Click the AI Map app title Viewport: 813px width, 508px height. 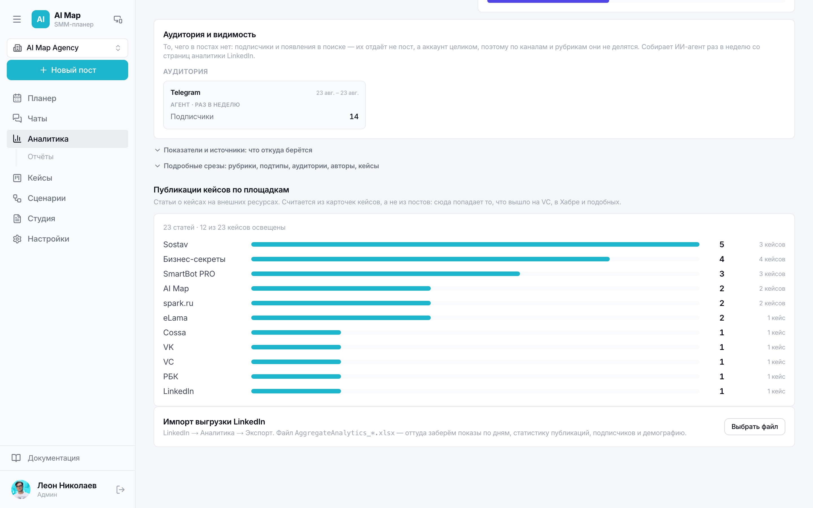tap(67, 15)
